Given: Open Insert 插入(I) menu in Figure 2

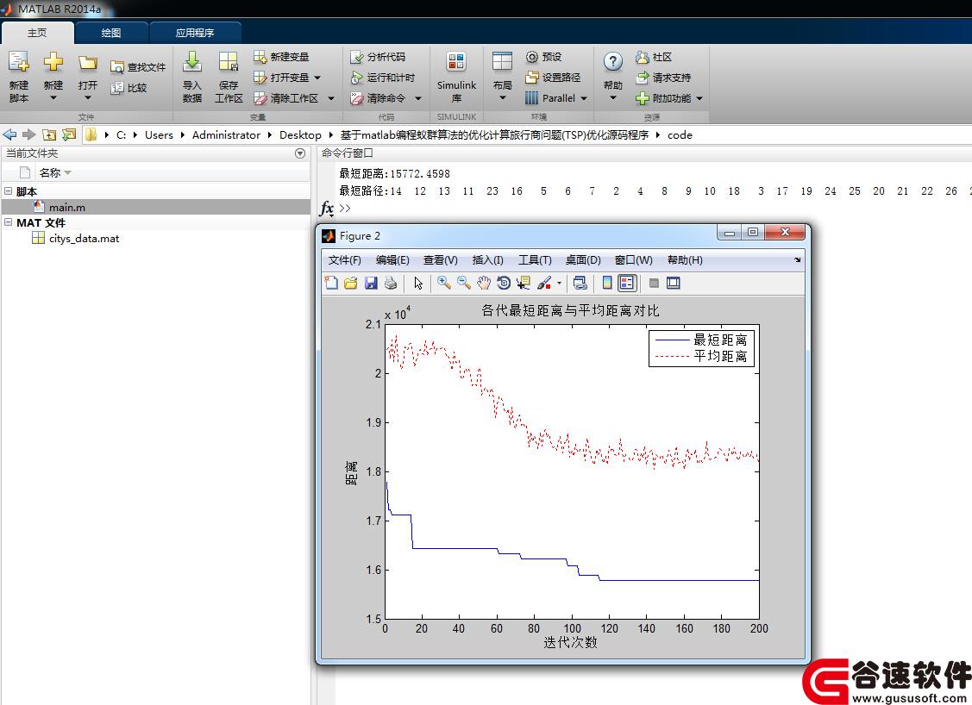Looking at the screenshot, I should (x=487, y=260).
